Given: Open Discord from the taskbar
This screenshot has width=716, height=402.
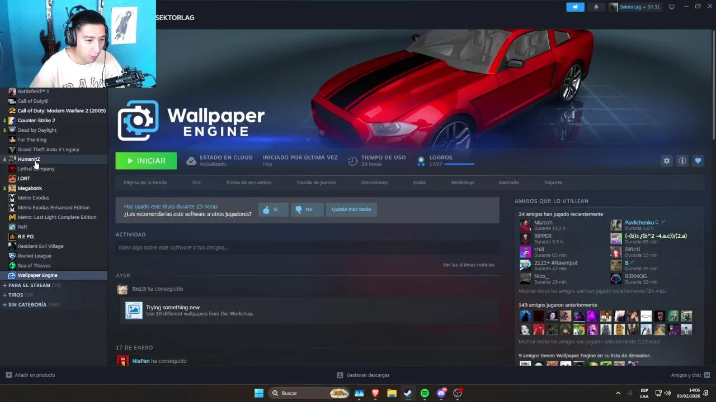Looking at the screenshot, I should pyautogui.click(x=441, y=393).
